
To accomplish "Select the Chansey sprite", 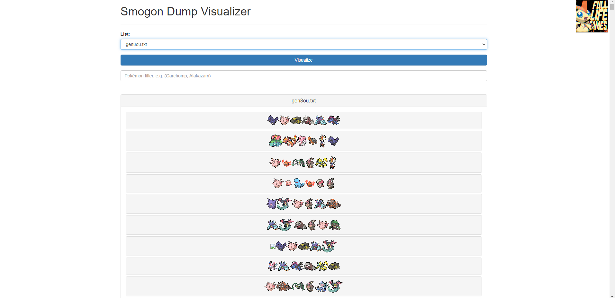I will coord(288,183).
